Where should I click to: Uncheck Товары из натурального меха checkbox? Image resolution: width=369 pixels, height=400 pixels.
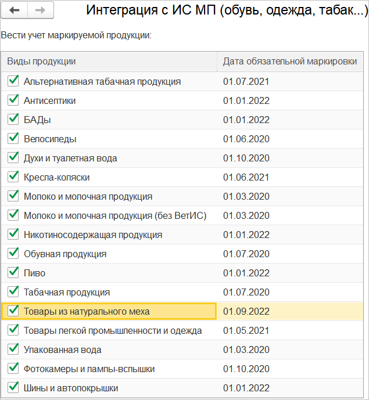tap(13, 311)
